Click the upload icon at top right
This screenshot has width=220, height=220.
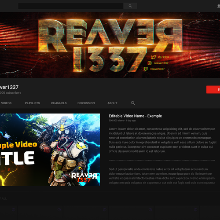pyautogui.click(x=218, y=6)
